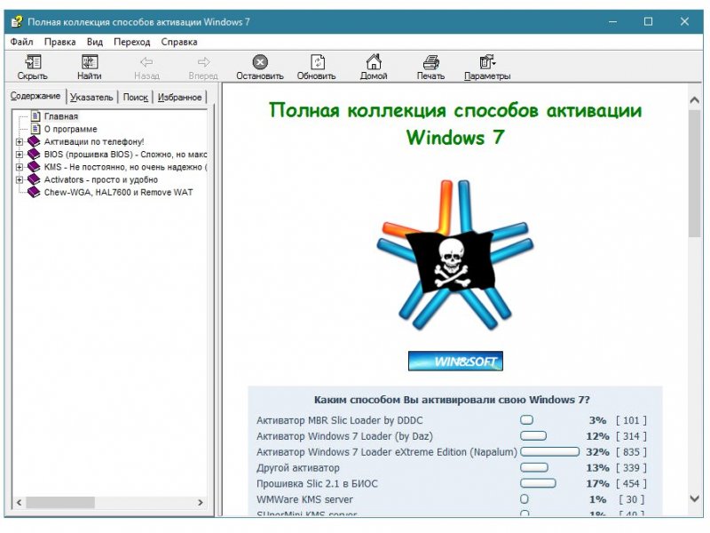Print the topic with Печать
Viewport: 710px width, 533px height.
coord(430,67)
